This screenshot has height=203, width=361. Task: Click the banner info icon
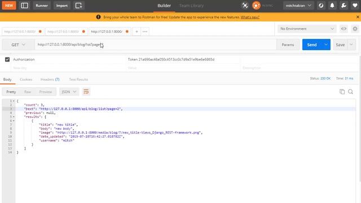pyautogui.click(x=98, y=17)
